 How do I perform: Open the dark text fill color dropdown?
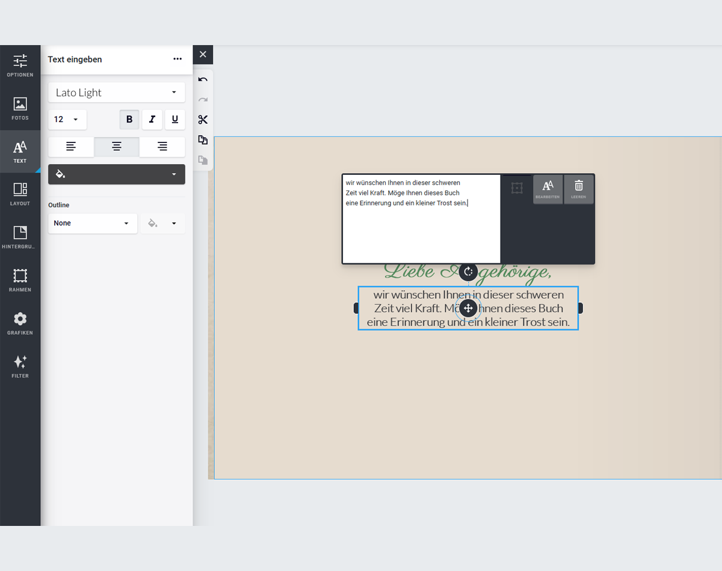(117, 174)
